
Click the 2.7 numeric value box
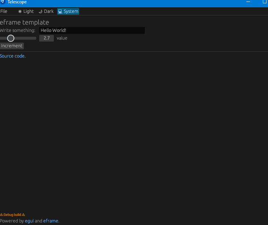pos(47,38)
